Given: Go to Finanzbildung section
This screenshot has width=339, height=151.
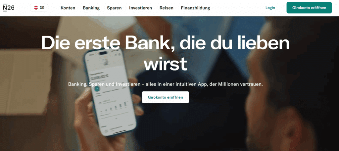Looking at the screenshot, I should tap(195, 8).
